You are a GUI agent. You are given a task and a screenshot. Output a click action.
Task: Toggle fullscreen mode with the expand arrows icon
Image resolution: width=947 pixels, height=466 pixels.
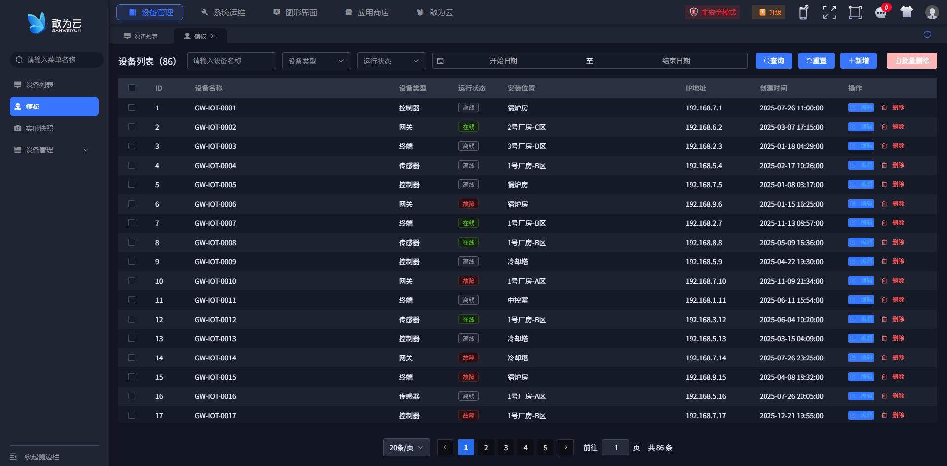[x=830, y=12]
